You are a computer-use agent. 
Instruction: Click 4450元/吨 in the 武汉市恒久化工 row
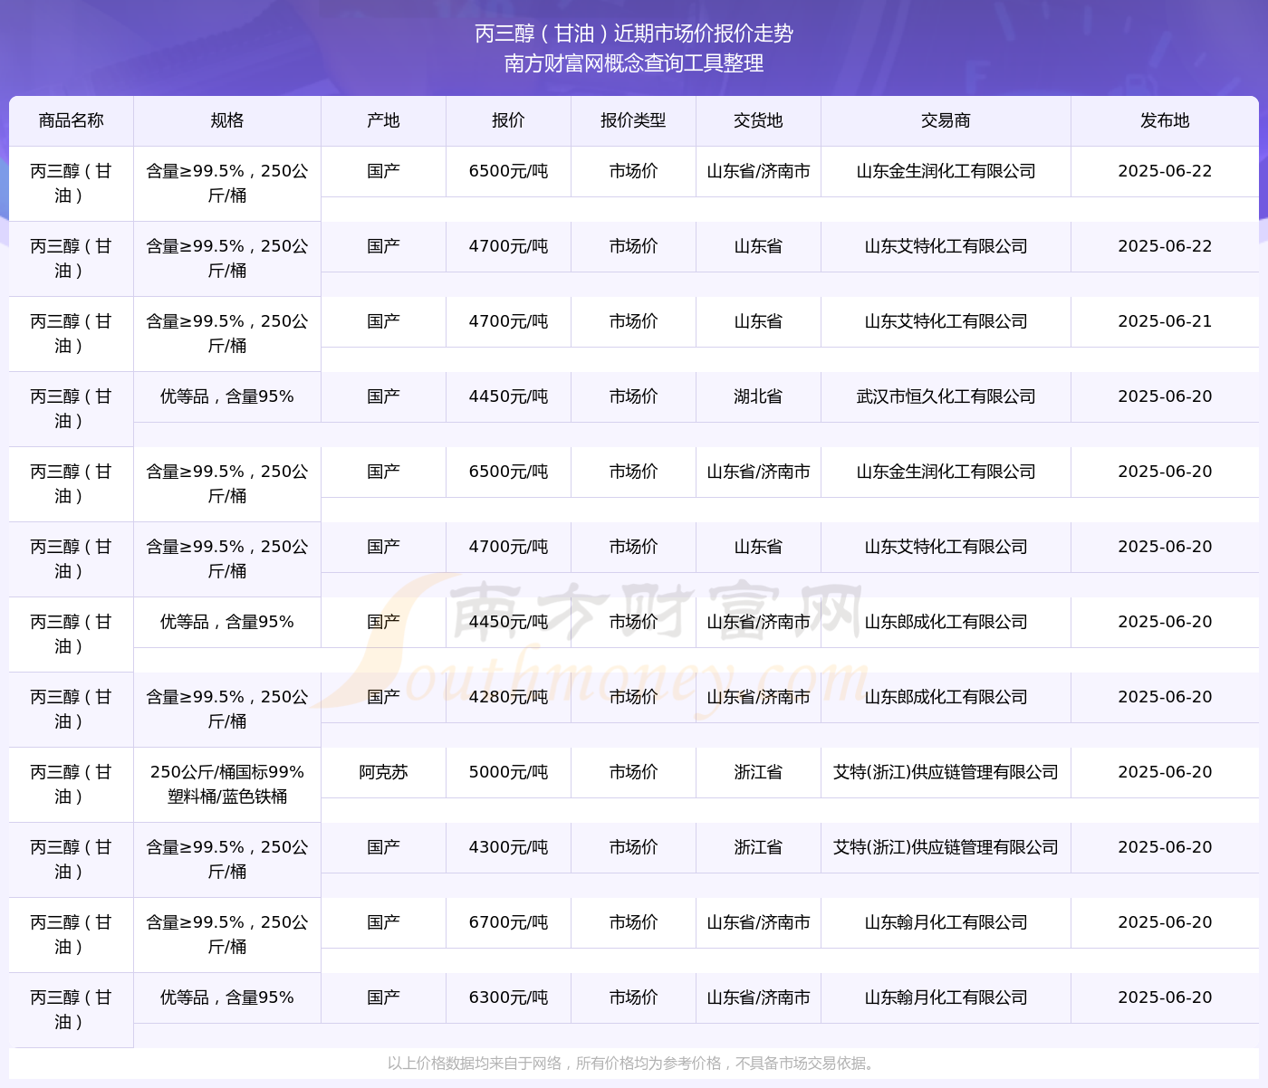(508, 396)
